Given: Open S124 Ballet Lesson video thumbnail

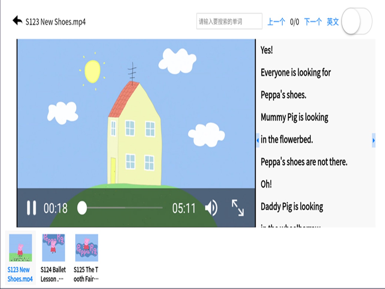Looking at the screenshot, I should click(53, 248).
